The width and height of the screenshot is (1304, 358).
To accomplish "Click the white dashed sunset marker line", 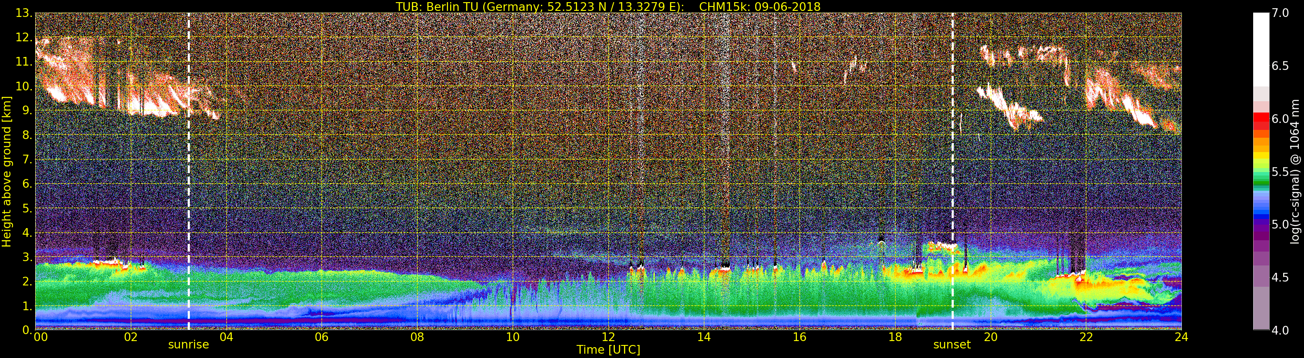I will pyautogui.click(x=952, y=171).
